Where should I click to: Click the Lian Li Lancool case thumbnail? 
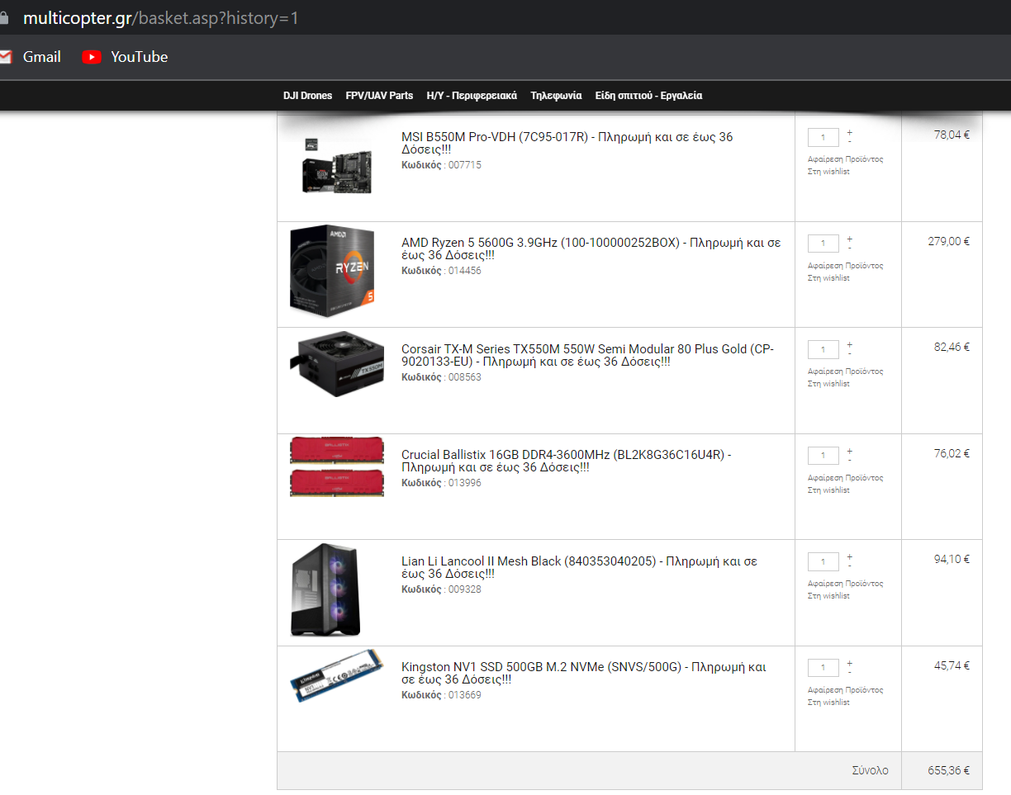(325, 589)
